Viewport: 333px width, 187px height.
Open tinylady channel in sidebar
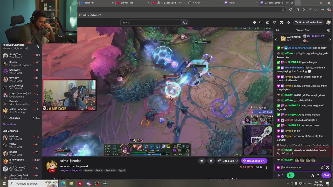[21, 79]
